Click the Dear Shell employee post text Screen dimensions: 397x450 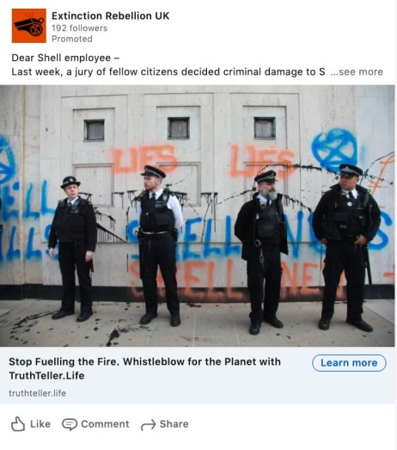[x=65, y=58]
